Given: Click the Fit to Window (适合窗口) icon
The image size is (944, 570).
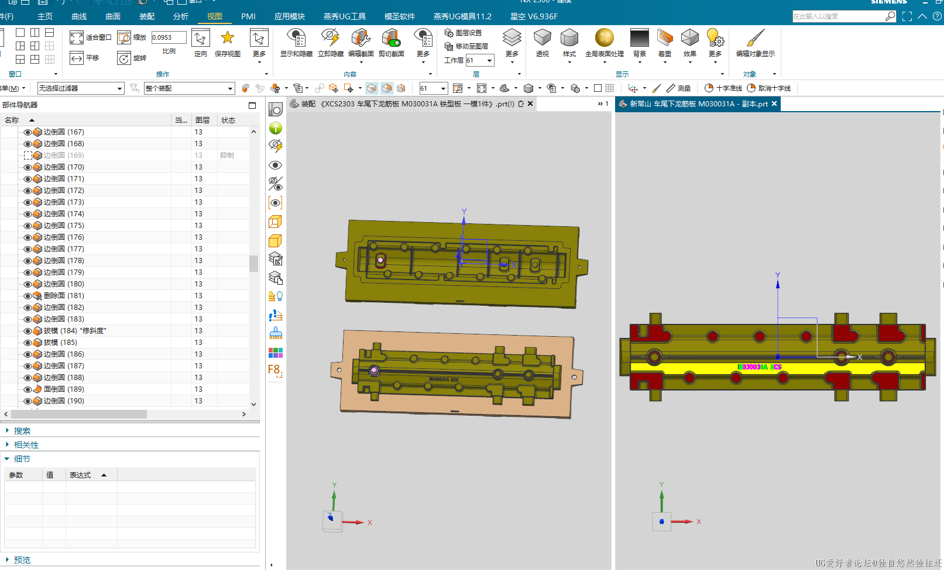Looking at the screenshot, I should tap(77, 38).
